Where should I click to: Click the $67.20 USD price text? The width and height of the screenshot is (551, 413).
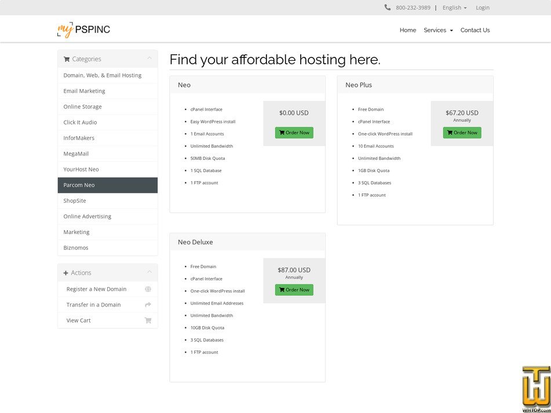coord(462,113)
